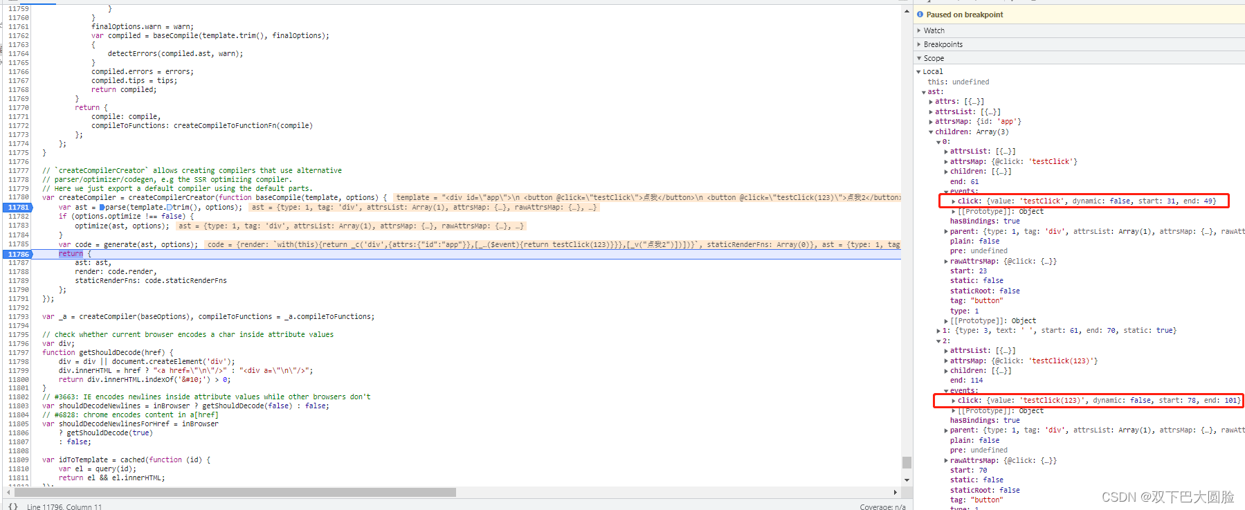Toggle the breakpoint on line 11786
This screenshot has height=510, width=1245.
(x=17, y=254)
